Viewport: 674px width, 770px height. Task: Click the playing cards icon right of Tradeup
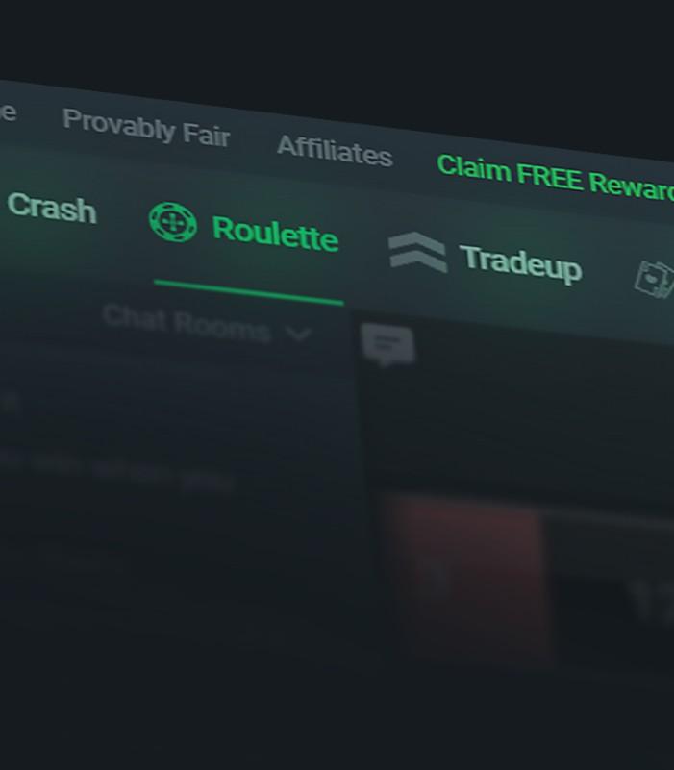[x=655, y=280]
